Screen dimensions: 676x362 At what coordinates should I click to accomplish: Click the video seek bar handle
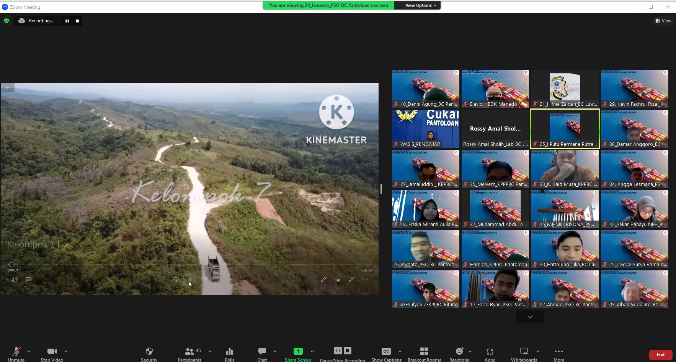click(x=11, y=264)
